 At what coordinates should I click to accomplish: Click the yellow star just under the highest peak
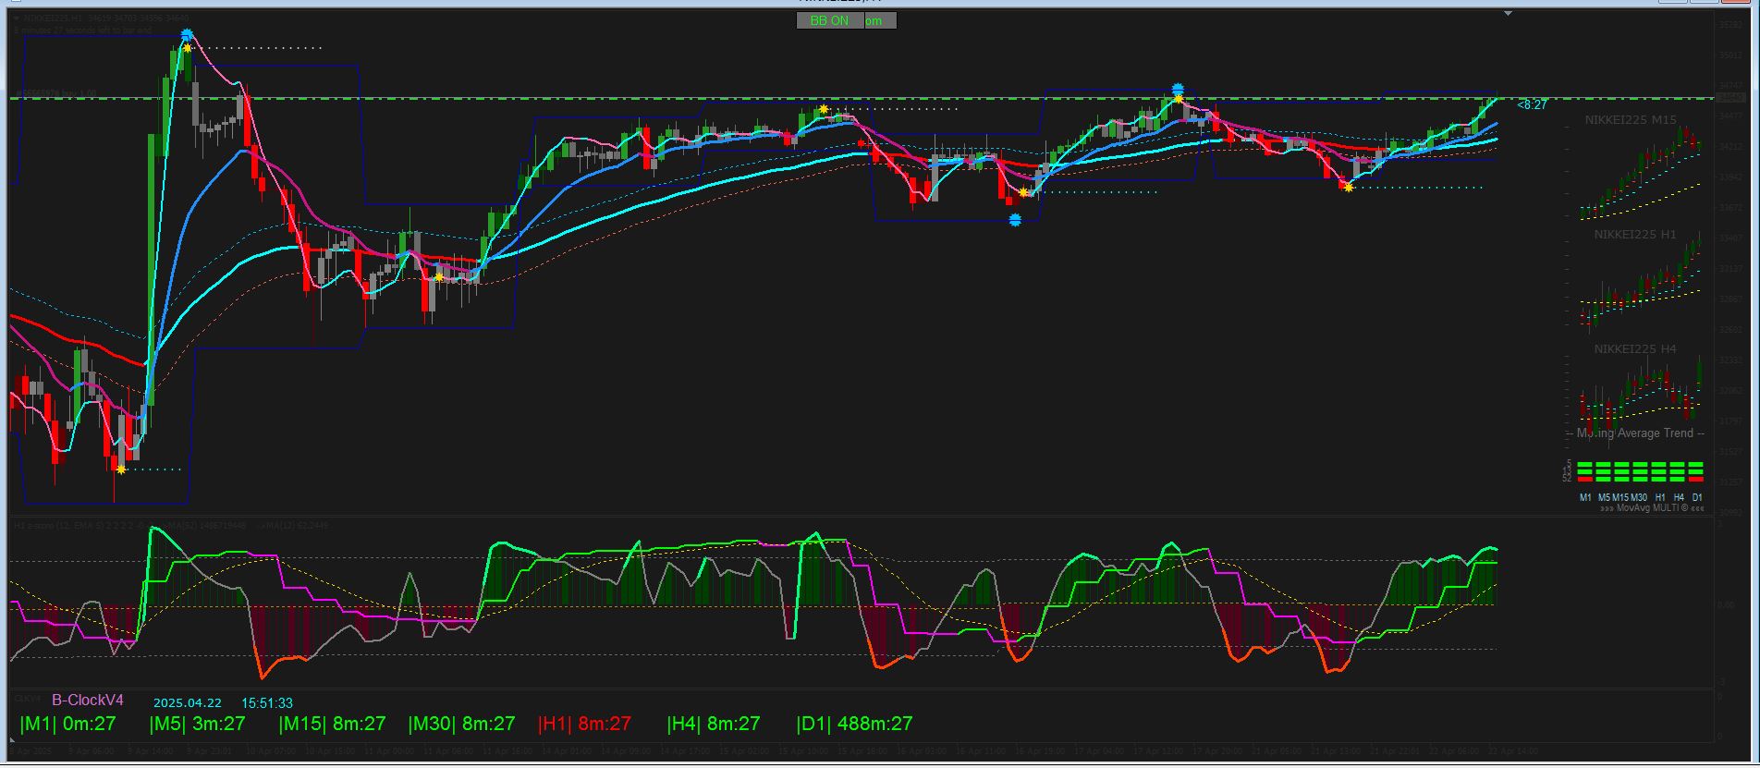tap(188, 48)
